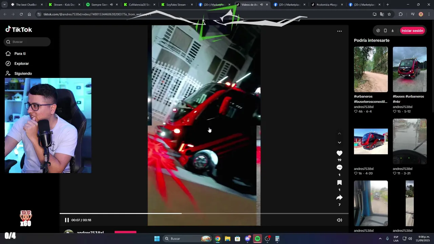Click andres7538xl under #urbaneros video
This screenshot has width=434, height=244.
pos(364,107)
